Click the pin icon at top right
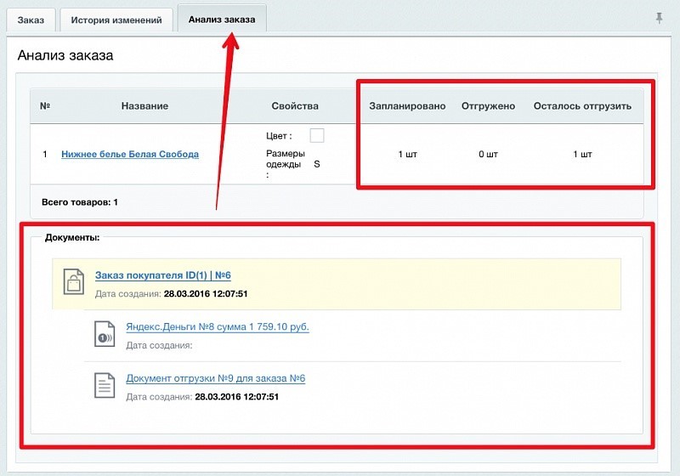 click(659, 18)
